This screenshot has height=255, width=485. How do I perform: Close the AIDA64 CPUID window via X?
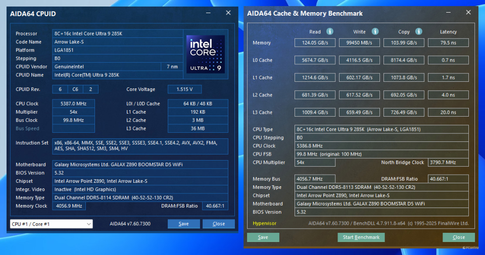pyautogui.click(x=228, y=13)
